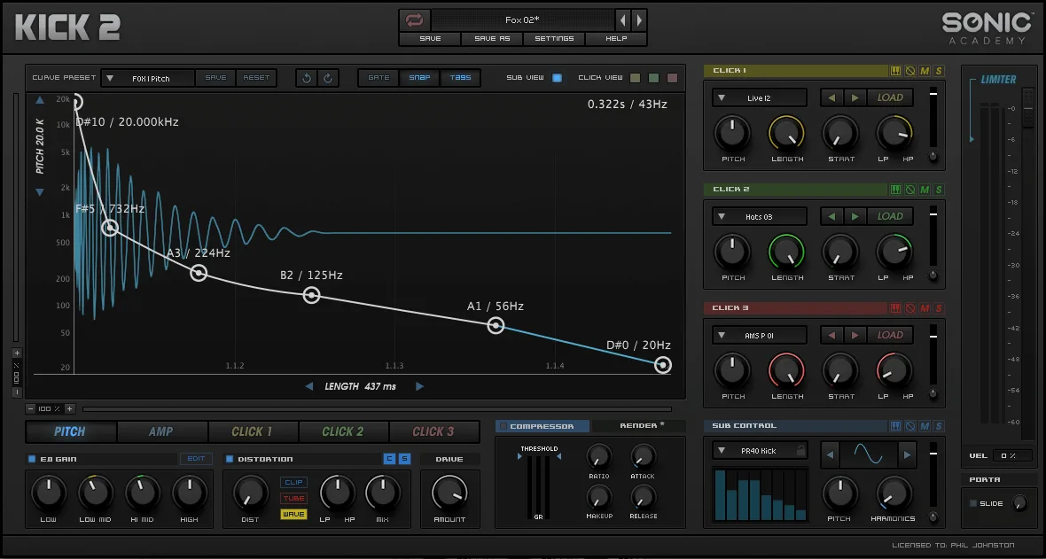Go to next preset with right arrow
The height and width of the screenshot is (559, 1046).
click(x=639, y=20)
